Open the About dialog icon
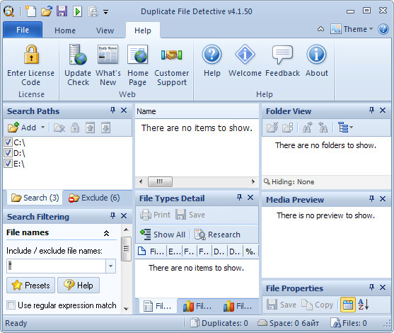394x333 pixels. (x=316, y=55)
